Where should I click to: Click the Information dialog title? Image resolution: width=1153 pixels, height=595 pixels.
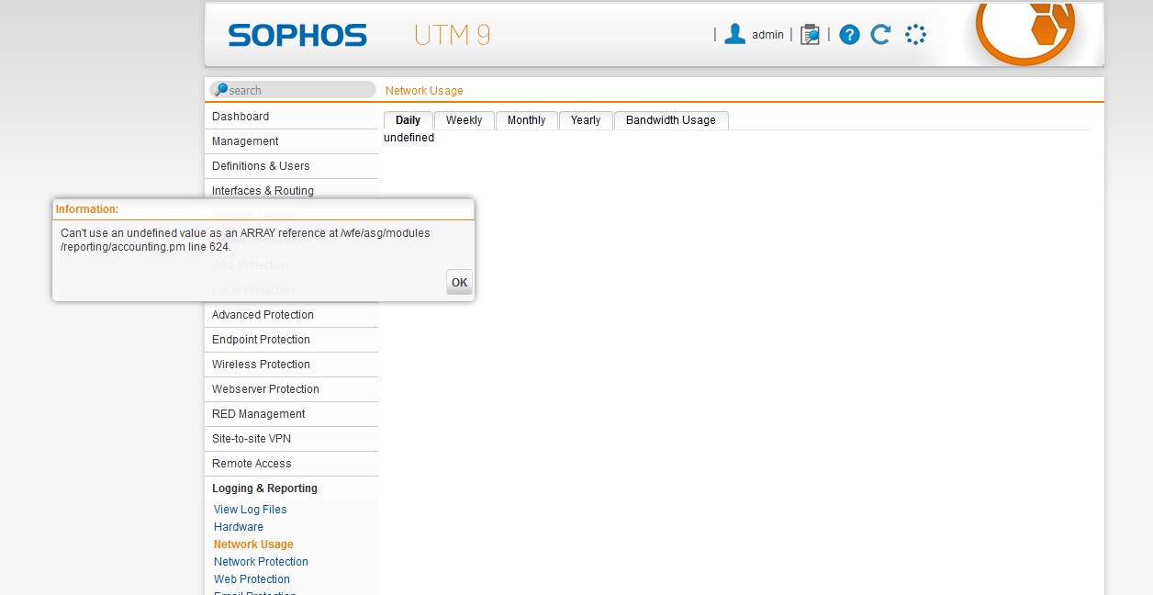click(x=87, y=209)
